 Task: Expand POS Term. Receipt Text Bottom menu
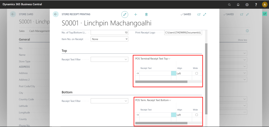(153, 100)
